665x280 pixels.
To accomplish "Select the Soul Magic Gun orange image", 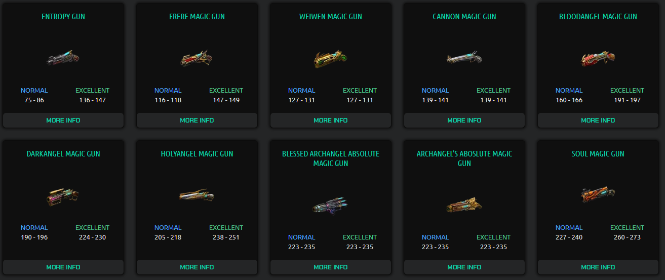I will 598,195.
